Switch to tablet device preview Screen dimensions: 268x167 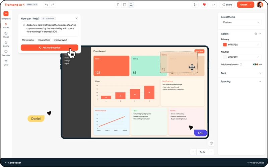click(125, 5)
